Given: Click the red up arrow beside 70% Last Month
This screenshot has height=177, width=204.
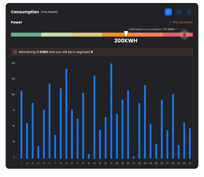Looking at the screenshot, I should (170, 22).
